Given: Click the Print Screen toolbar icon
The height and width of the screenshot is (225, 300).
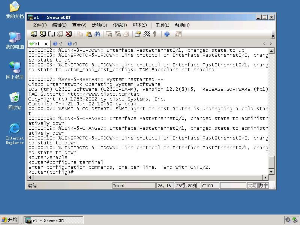Looking at the screenshot, I should point(109,34).
